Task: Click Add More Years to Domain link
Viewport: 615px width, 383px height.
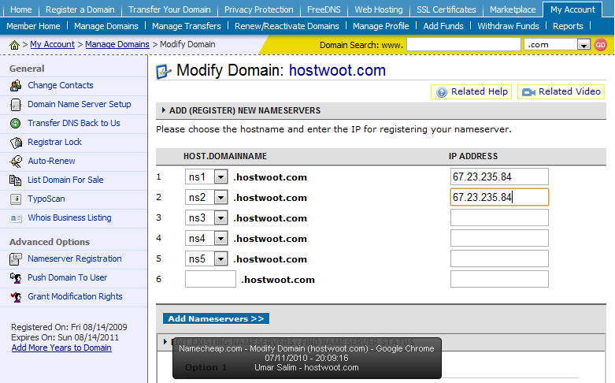Action: click(61, 348)
